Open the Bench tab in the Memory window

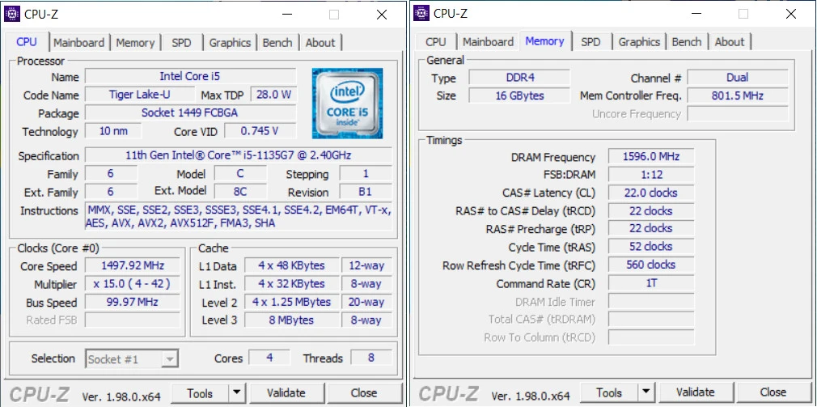(687, 42)
